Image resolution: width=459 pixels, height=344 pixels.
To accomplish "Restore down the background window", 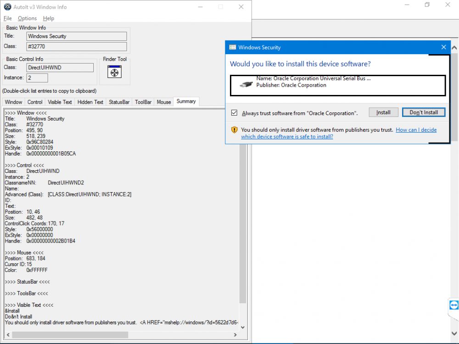I will pyautogui.click(x=427, y=5).
